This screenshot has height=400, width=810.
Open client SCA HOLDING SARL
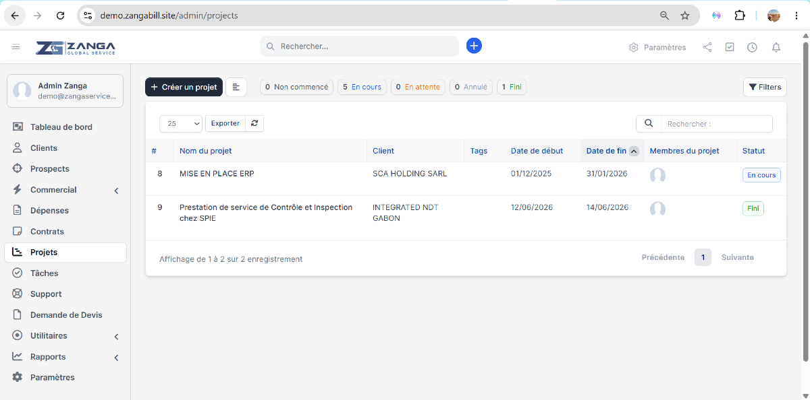[x=410, y=173]
